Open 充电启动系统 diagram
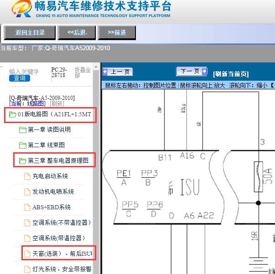This screenshot has width=275, height=274. [50, 176]
